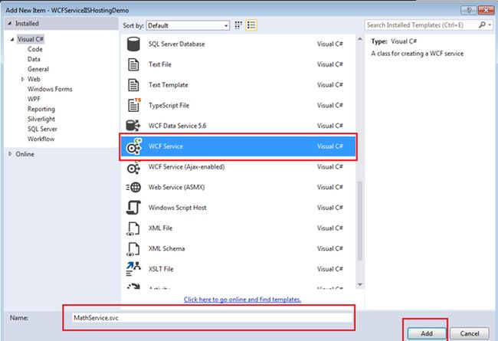Select the Silverlight category
The height and width of the screenshot is (341, 498).
tap(41, 119)
